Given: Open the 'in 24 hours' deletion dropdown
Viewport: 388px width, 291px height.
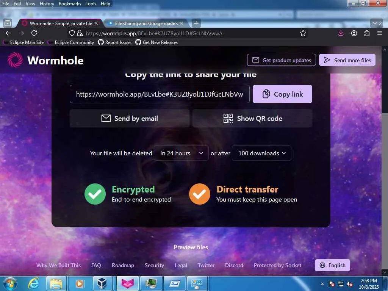Looking at the screenshot, I should coord(181,153).
